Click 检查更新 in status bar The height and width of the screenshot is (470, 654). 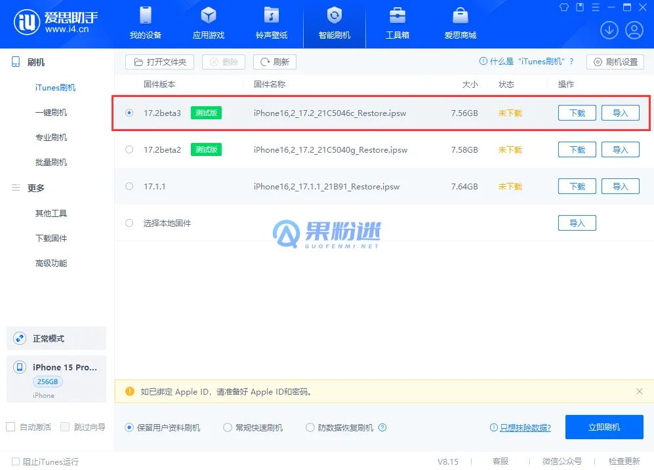624,461
